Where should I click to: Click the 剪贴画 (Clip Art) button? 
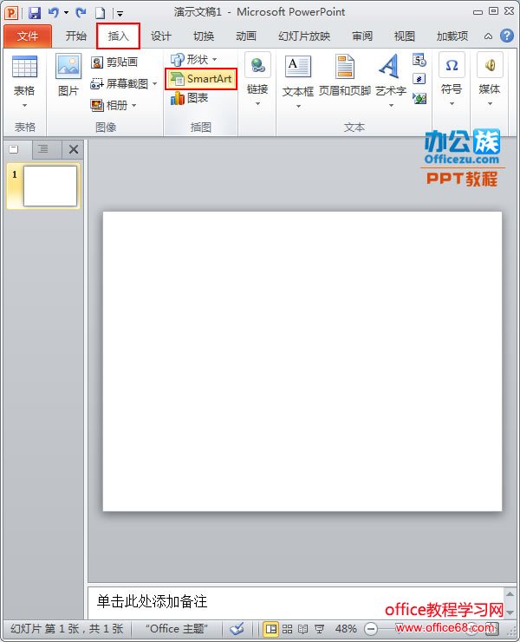[x=114, y=62]
